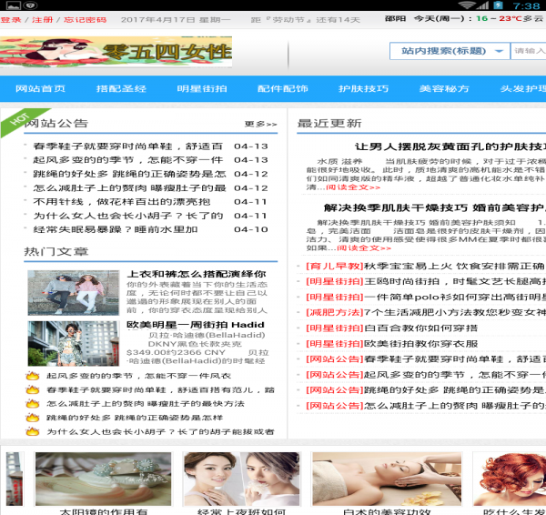Open [减肥方法]7个生活减肥小方法 article
This screenshot has width=546, height=515.
click(426, 312)
